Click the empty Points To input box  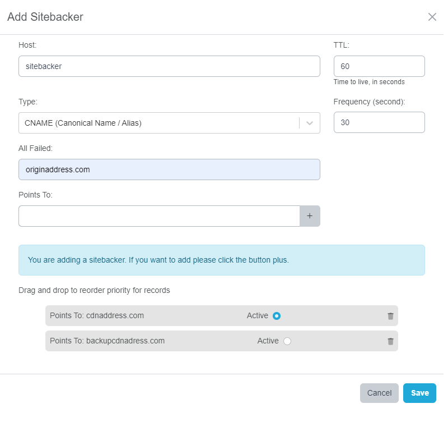159,216
